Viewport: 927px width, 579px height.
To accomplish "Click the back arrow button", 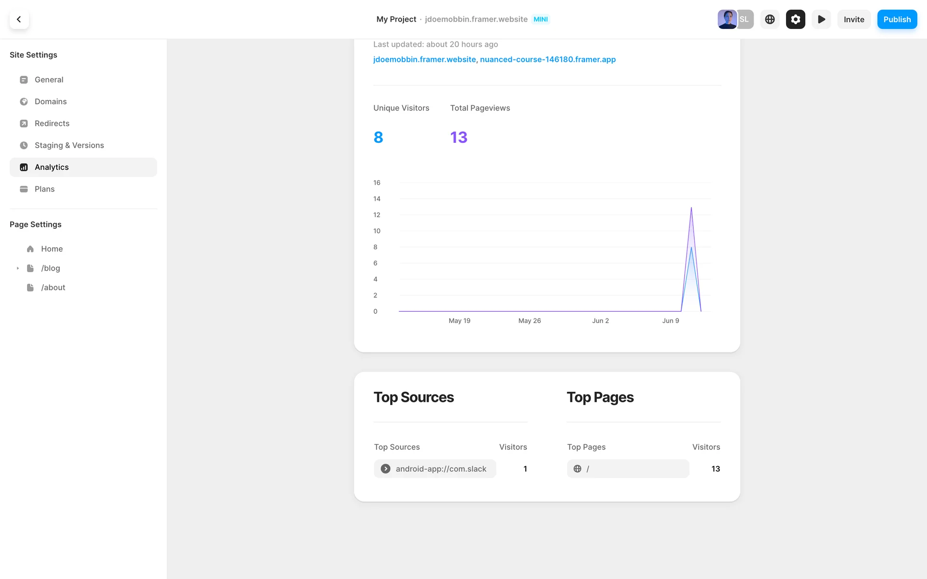I will pos(19,19).
